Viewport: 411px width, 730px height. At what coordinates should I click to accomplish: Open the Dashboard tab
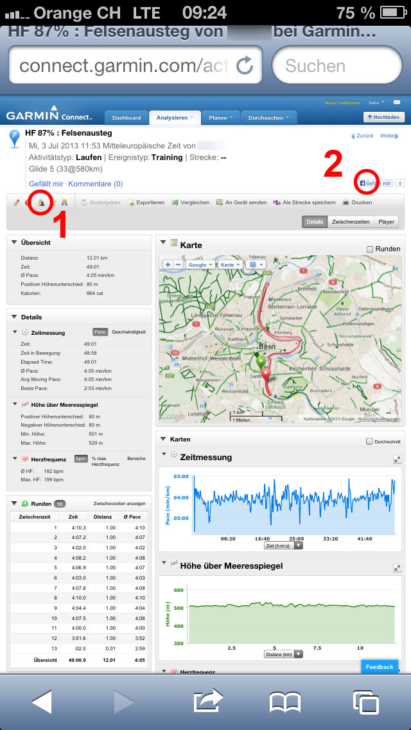click(x=126, y=118)
